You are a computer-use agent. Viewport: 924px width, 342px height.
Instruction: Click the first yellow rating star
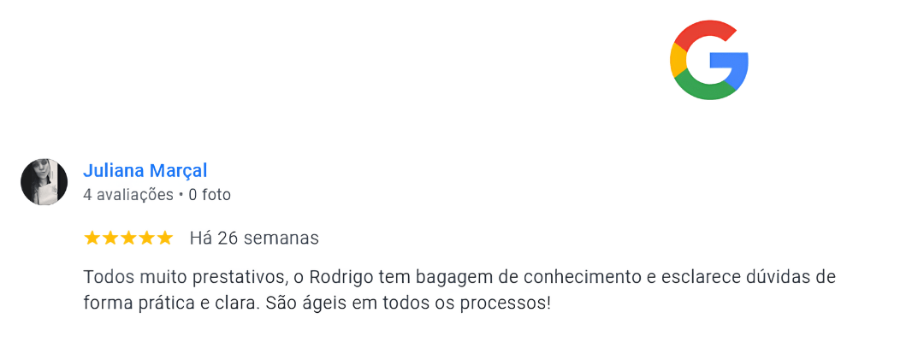[92, 238]
